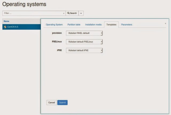Switch to the Partition table tab
Viewport: 171px width, 115px height.
(74, 25)
